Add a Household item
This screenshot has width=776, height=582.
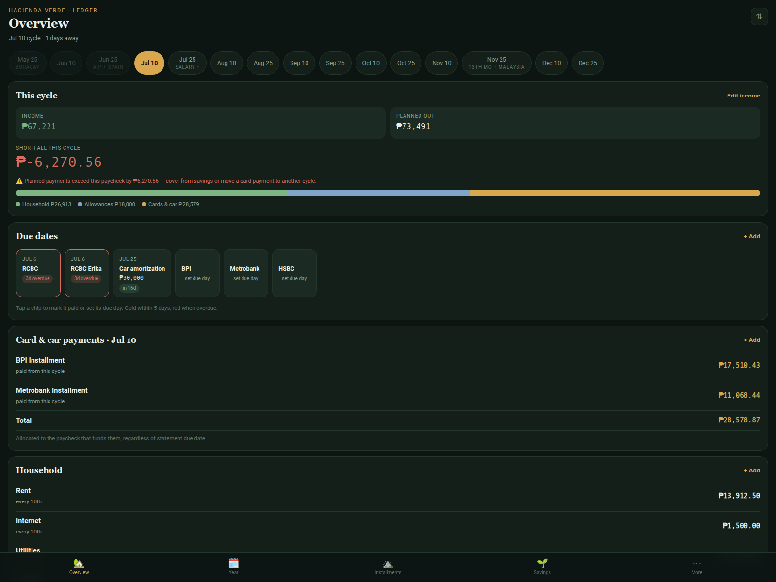(752, 470)
